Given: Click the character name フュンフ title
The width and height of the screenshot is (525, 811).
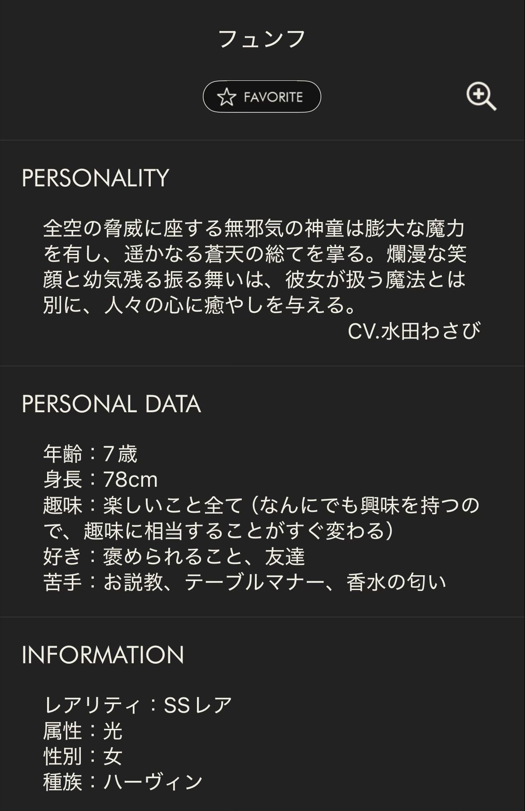Looking at the screenshot, I should 262,39.
